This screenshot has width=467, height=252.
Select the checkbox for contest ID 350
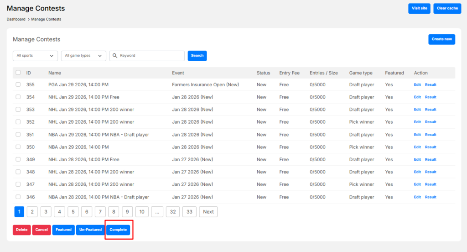[18, 147]
